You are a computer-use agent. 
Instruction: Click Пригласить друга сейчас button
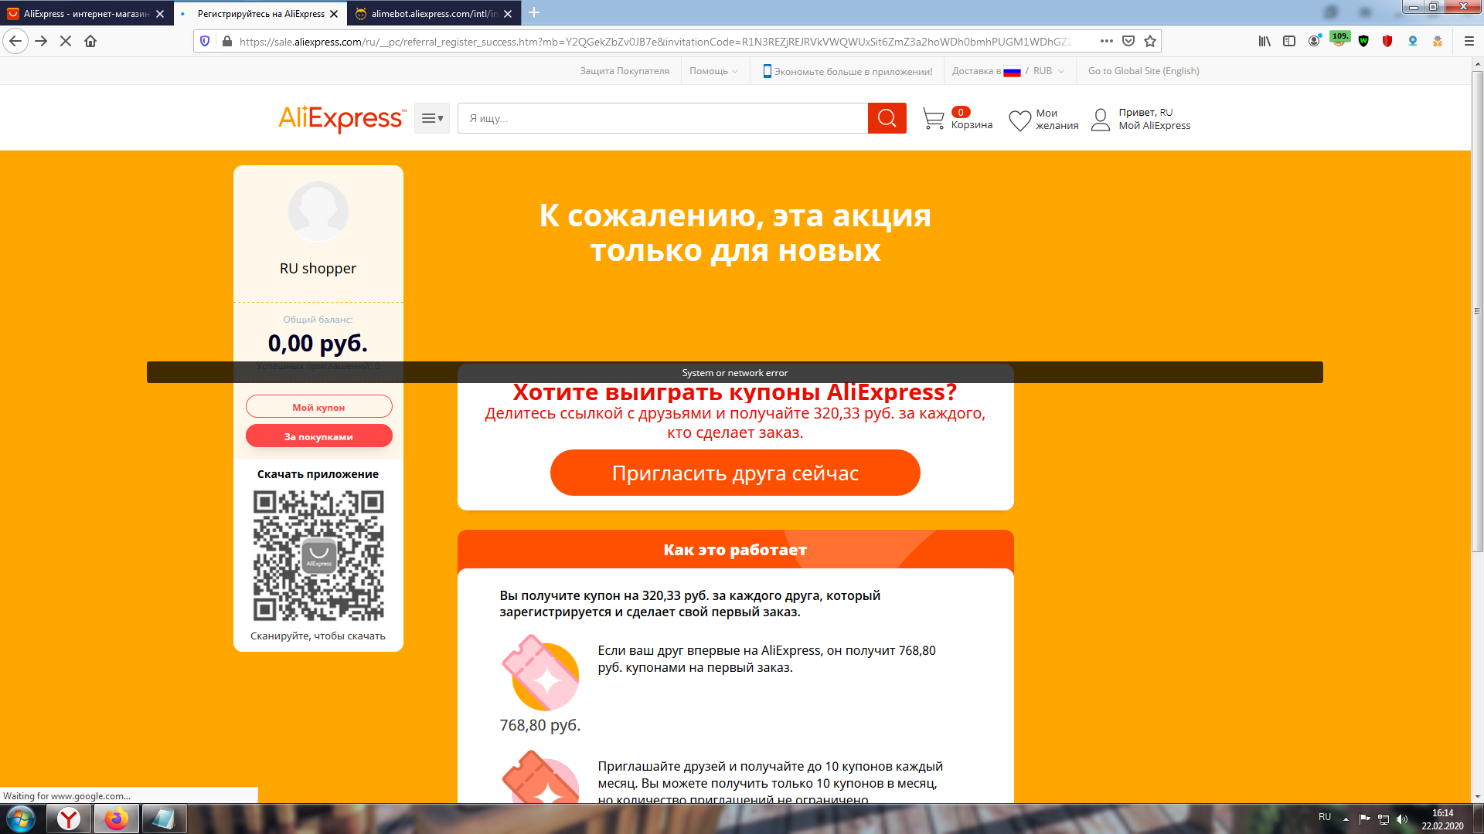click(x=735, y=473)
